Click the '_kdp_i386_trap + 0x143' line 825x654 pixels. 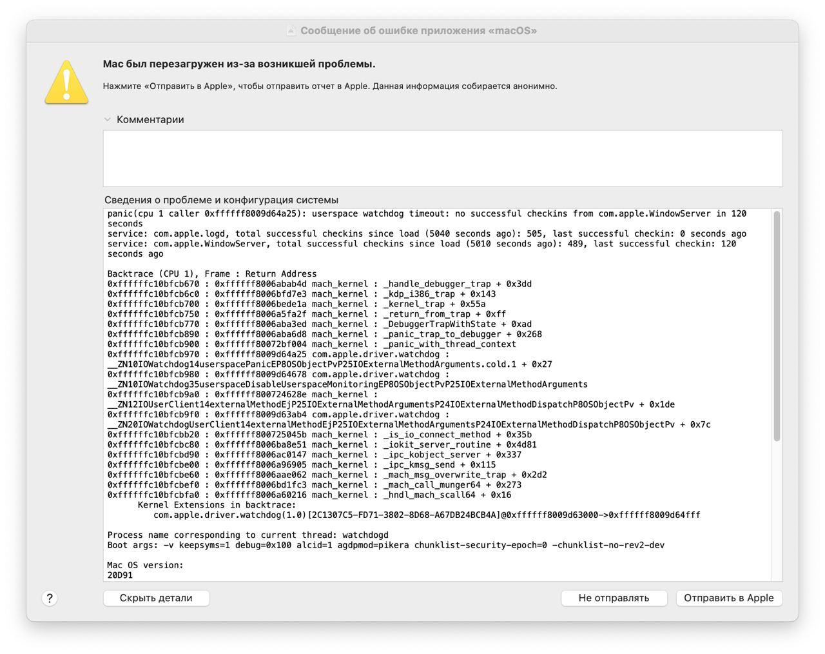point(302,294)
